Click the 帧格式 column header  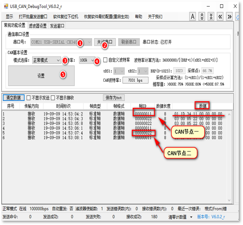119,106
